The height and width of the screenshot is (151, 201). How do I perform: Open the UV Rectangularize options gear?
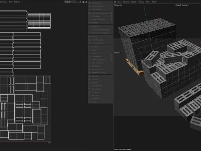click(x=111, y=60)
